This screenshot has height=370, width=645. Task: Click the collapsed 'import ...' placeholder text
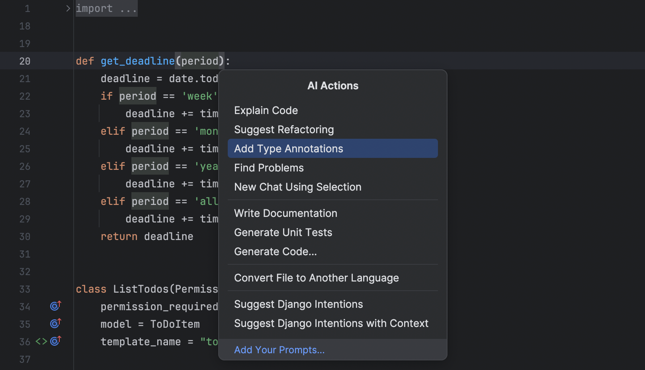pos(106,8)
